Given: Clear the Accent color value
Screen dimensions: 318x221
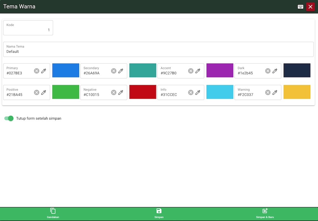Looking at the screenshot, I should pyautogui.click(x=190, y=71).
